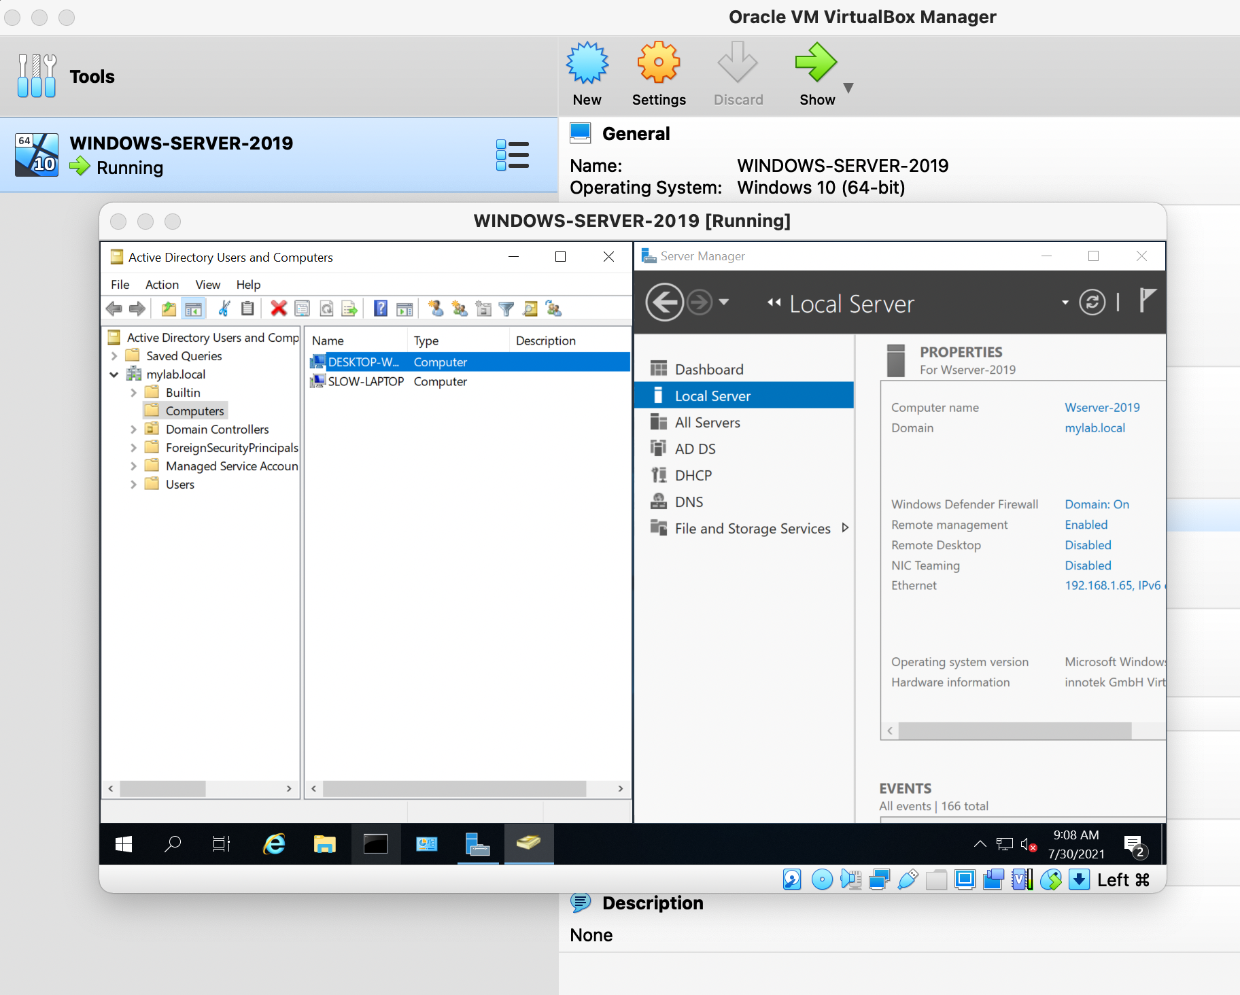Image resolution: width=1240 pixels, height=995 pixels.
Task: Click the taskbar Search magnifier
Action: click(173, 844)
